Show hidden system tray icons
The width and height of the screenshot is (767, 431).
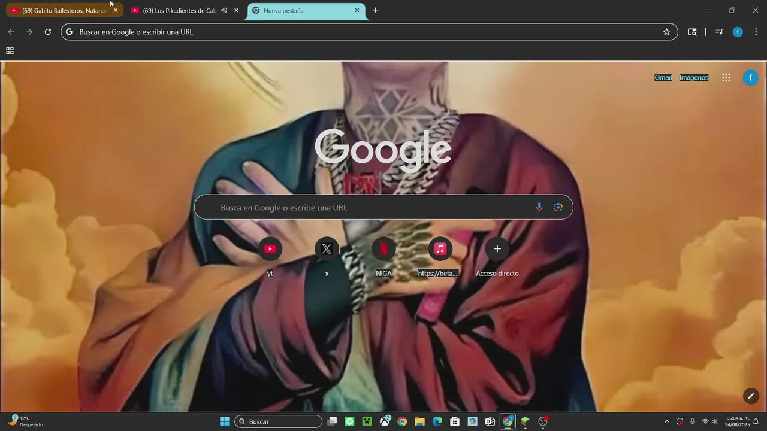click(667, 421)
